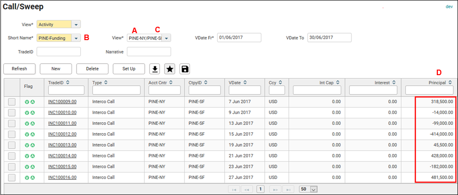Click the VDate To date field

(329, 38)
